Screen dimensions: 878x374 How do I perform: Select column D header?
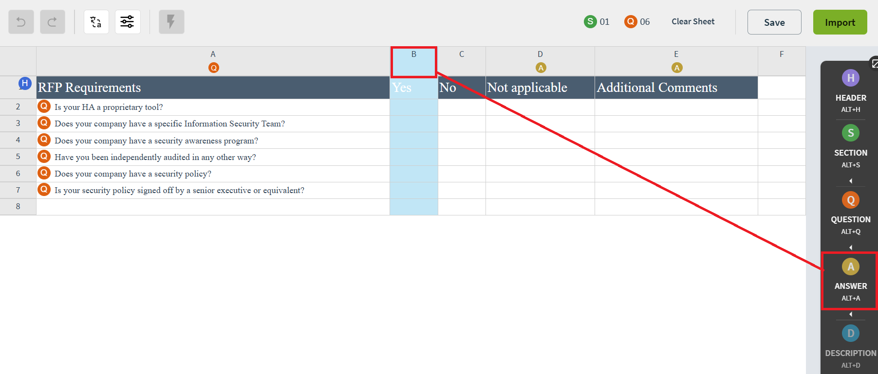pyautogui.click(x=540, y=61)
